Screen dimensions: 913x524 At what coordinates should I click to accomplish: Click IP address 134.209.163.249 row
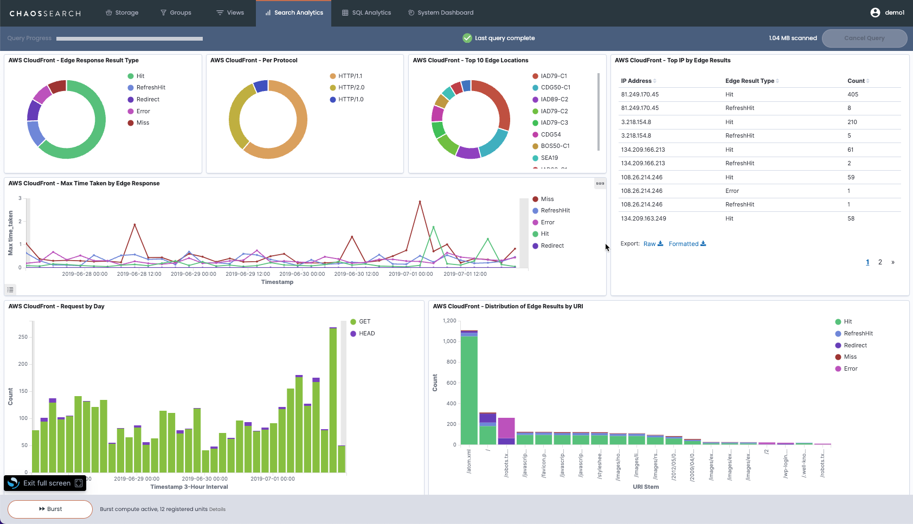click(761, 218)
